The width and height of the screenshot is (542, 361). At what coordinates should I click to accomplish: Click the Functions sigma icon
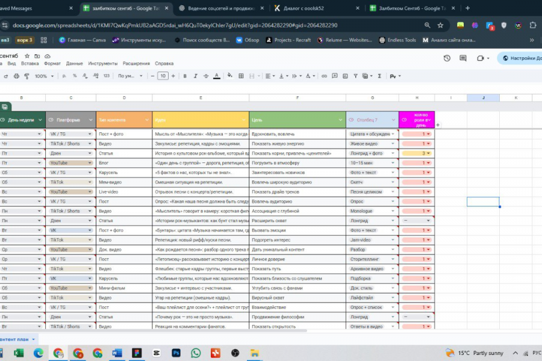coord(379,76)
